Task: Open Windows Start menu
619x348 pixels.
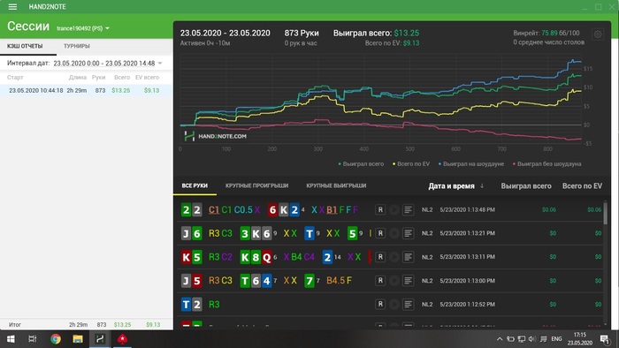Action: (11, 339)
